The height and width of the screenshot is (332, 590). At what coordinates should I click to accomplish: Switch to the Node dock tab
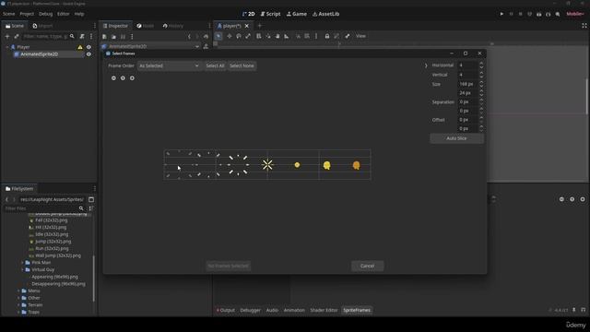coord(146,26)
